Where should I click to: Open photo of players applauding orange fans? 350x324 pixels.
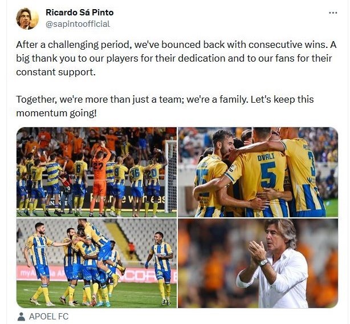[x=96, y=172]
